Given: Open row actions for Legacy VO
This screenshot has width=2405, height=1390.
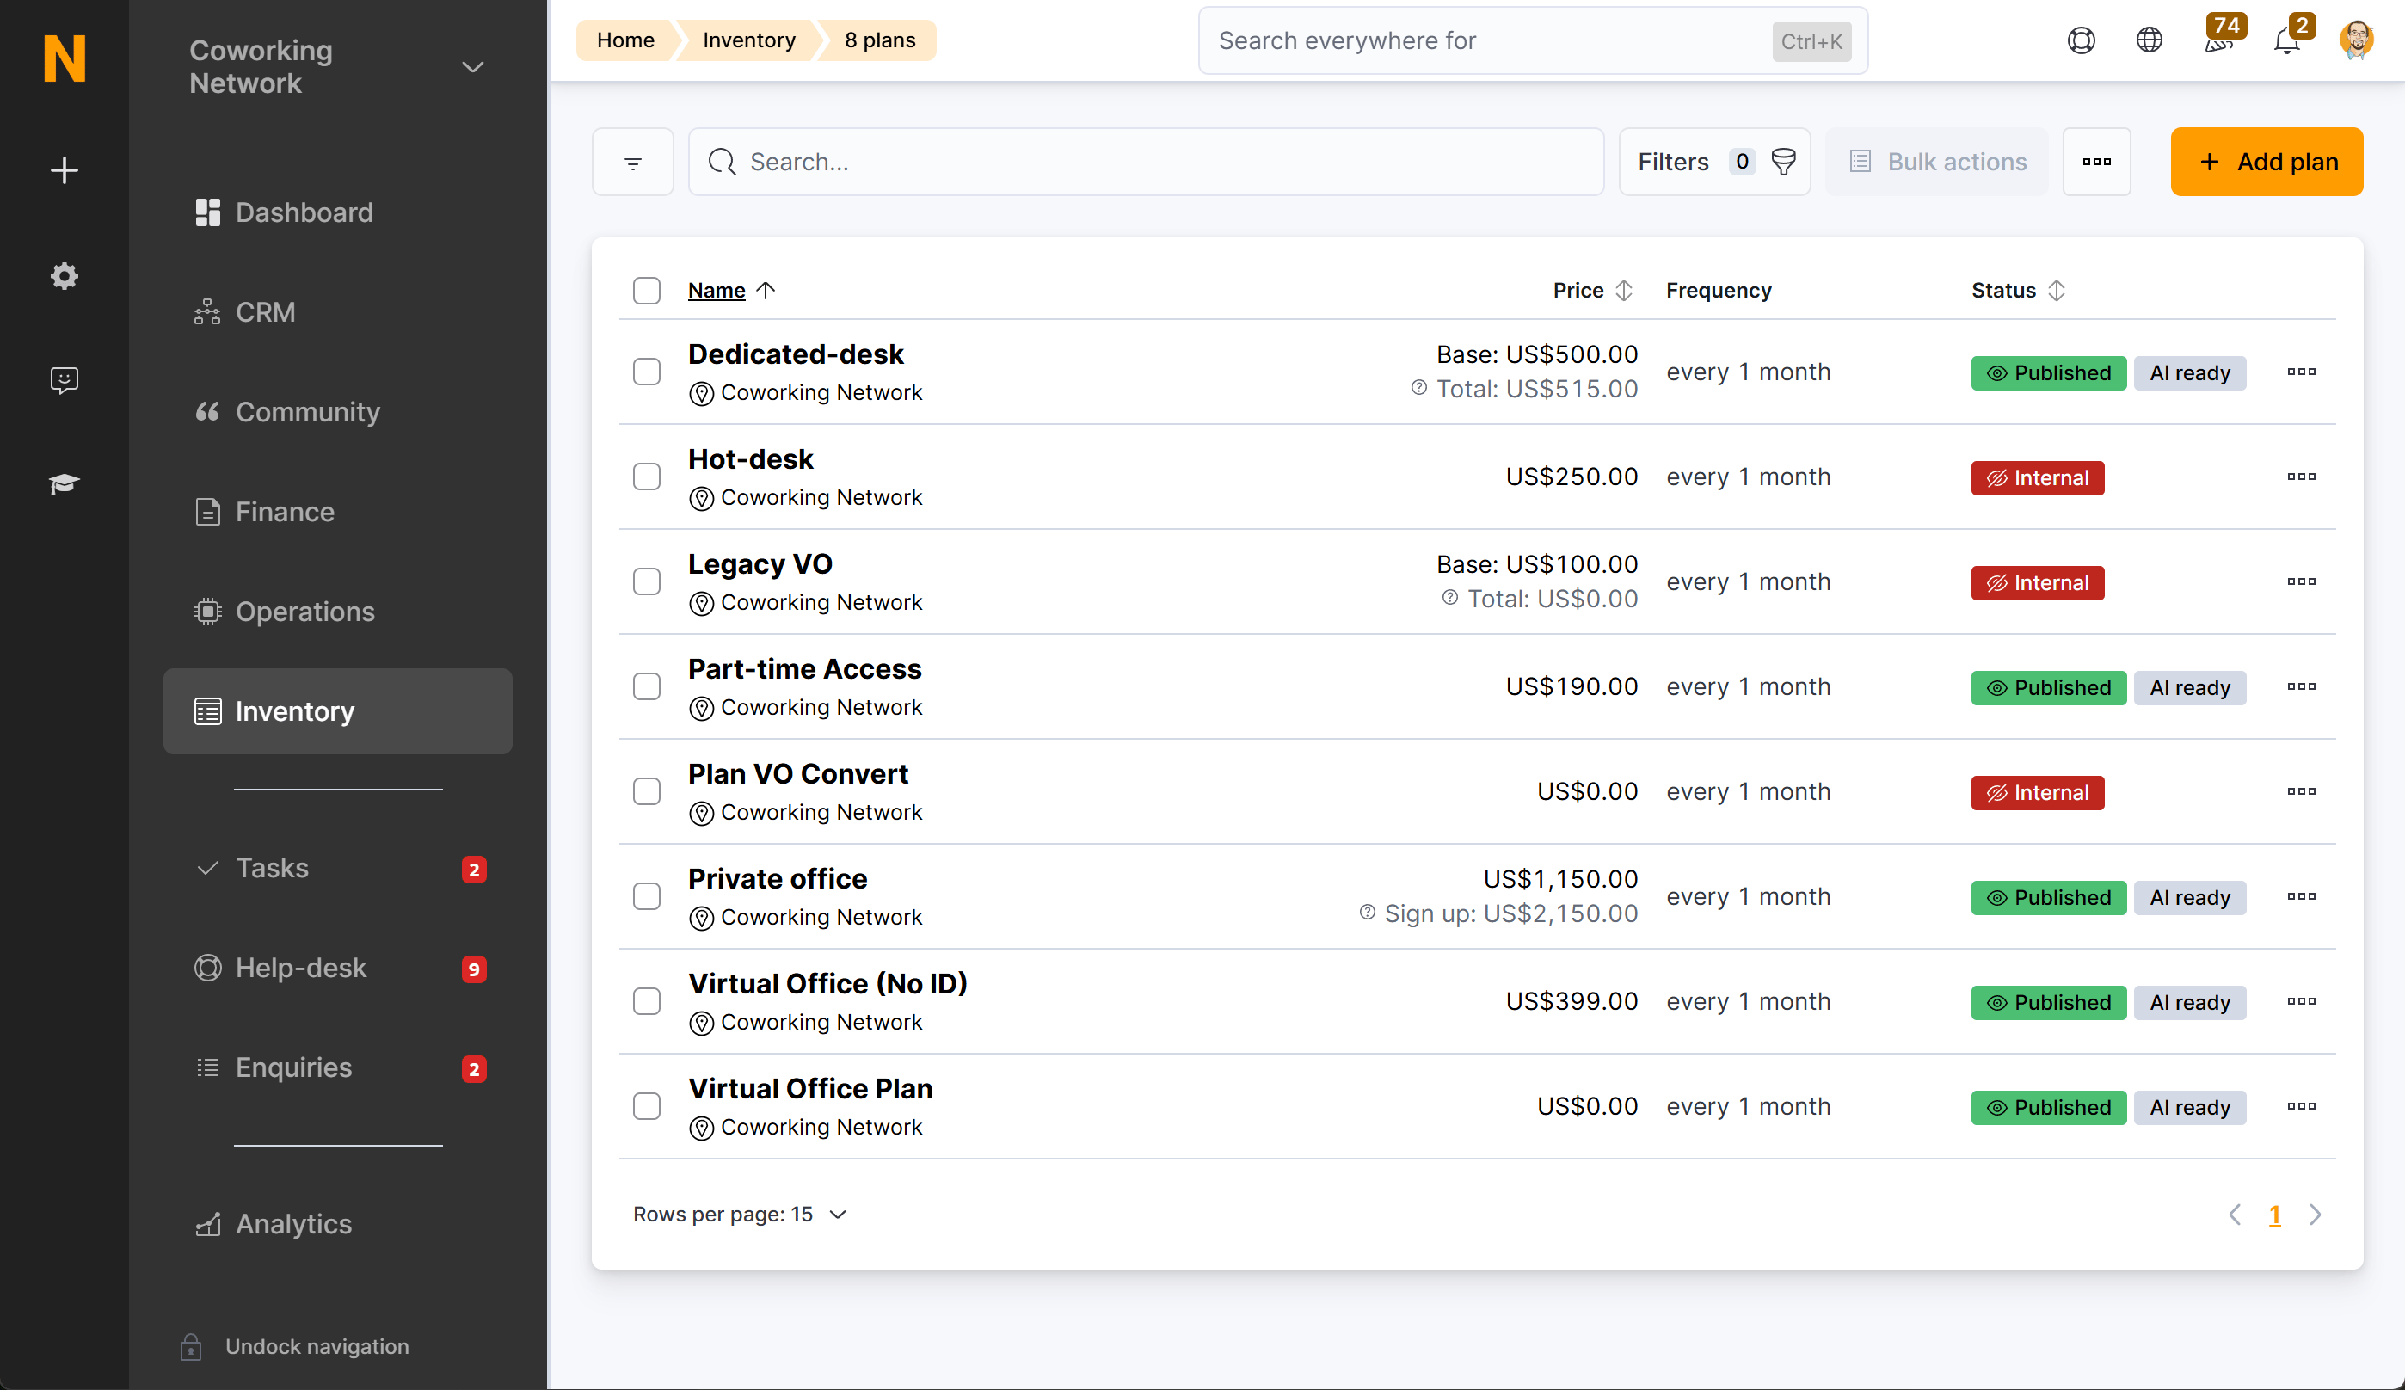Looking at the screenshot, I should 2301,582.
